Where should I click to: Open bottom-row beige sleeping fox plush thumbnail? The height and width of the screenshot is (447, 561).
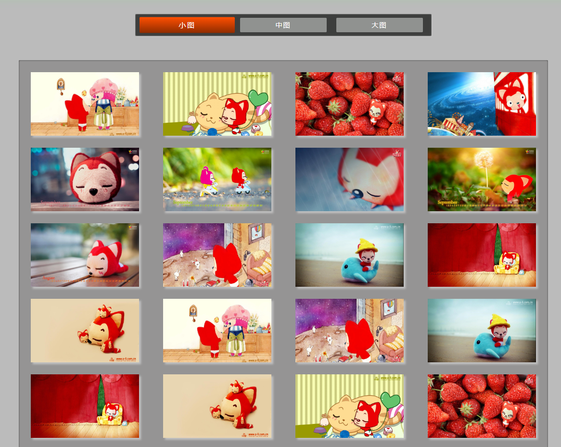coord(217,406)
